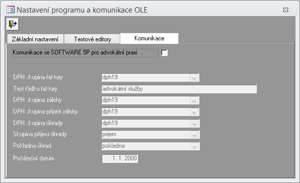This screenshot has height=183, width=300.
Task: Click the DPH skupina úhrady label
Action: pos(38,123)
